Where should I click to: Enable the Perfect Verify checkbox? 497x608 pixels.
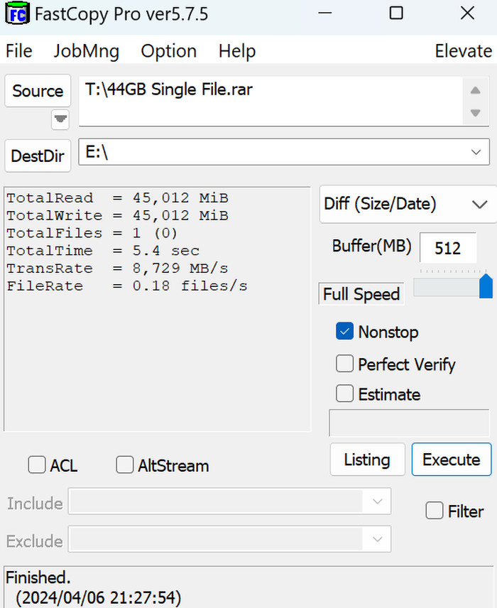[344, 364]
